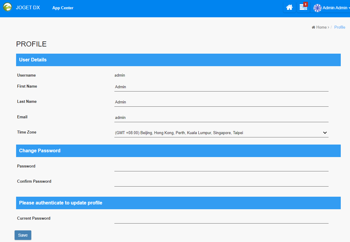Open the Time Zone dropdown
Screen dimensions: 350x242
click(x=221, y=133)
